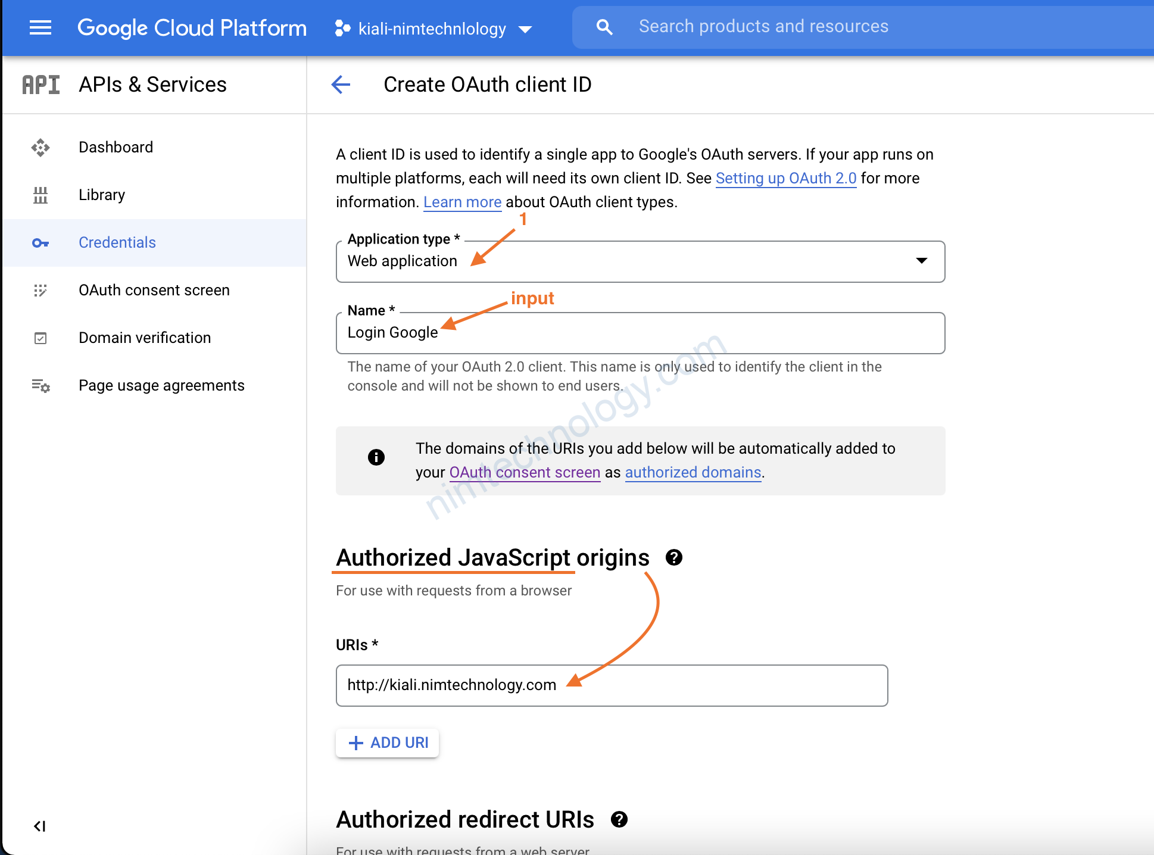The image size is (1154, 855).
Task: Click the Library sidebar icon
Action: pyautogui.click(x=40, y=195)
